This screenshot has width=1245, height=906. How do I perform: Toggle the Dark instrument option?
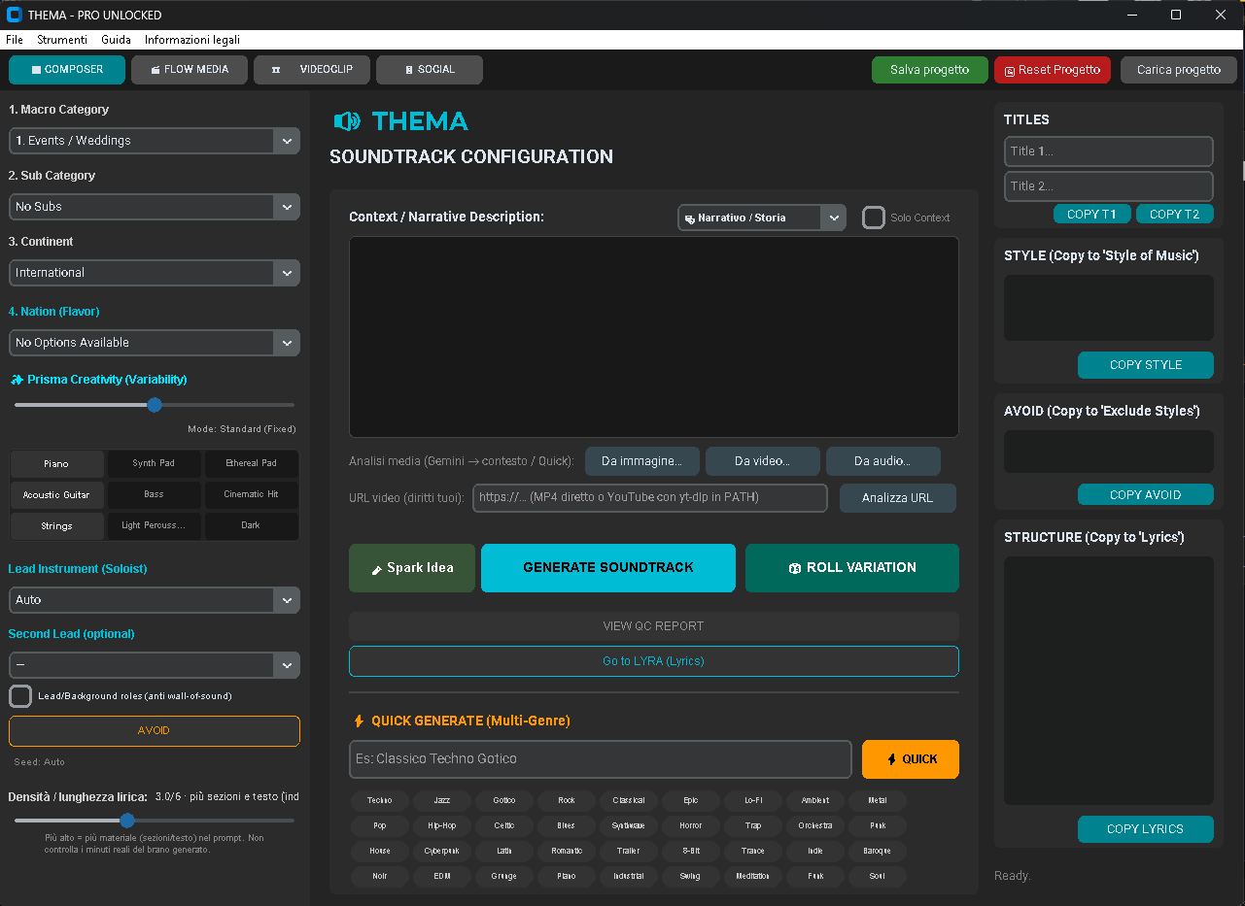click(251, 525)
